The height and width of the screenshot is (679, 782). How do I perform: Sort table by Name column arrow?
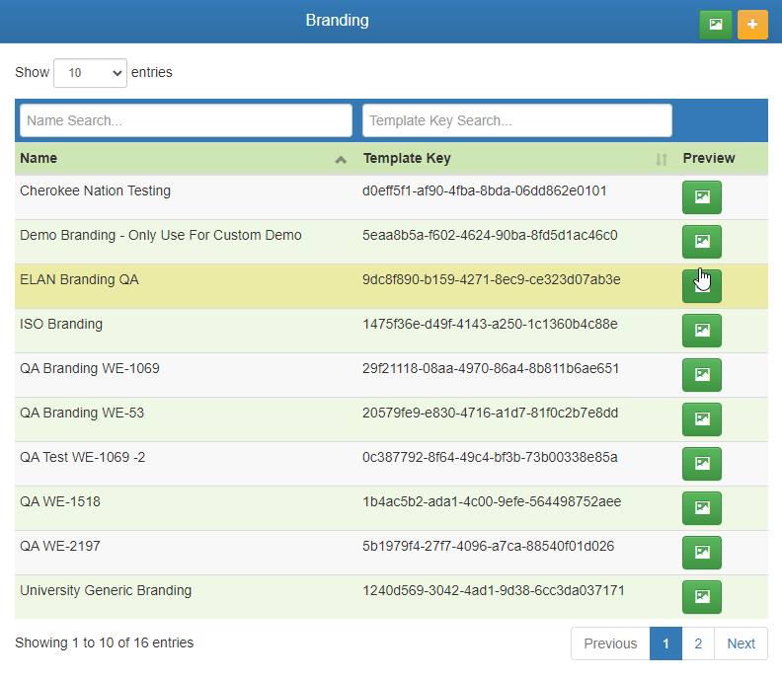click(x=341, y=159)
